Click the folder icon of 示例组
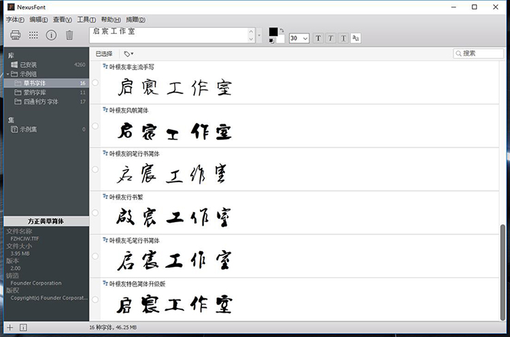This screenshot has width=510, height=337. pyautogui.click(x=14, y=74)
